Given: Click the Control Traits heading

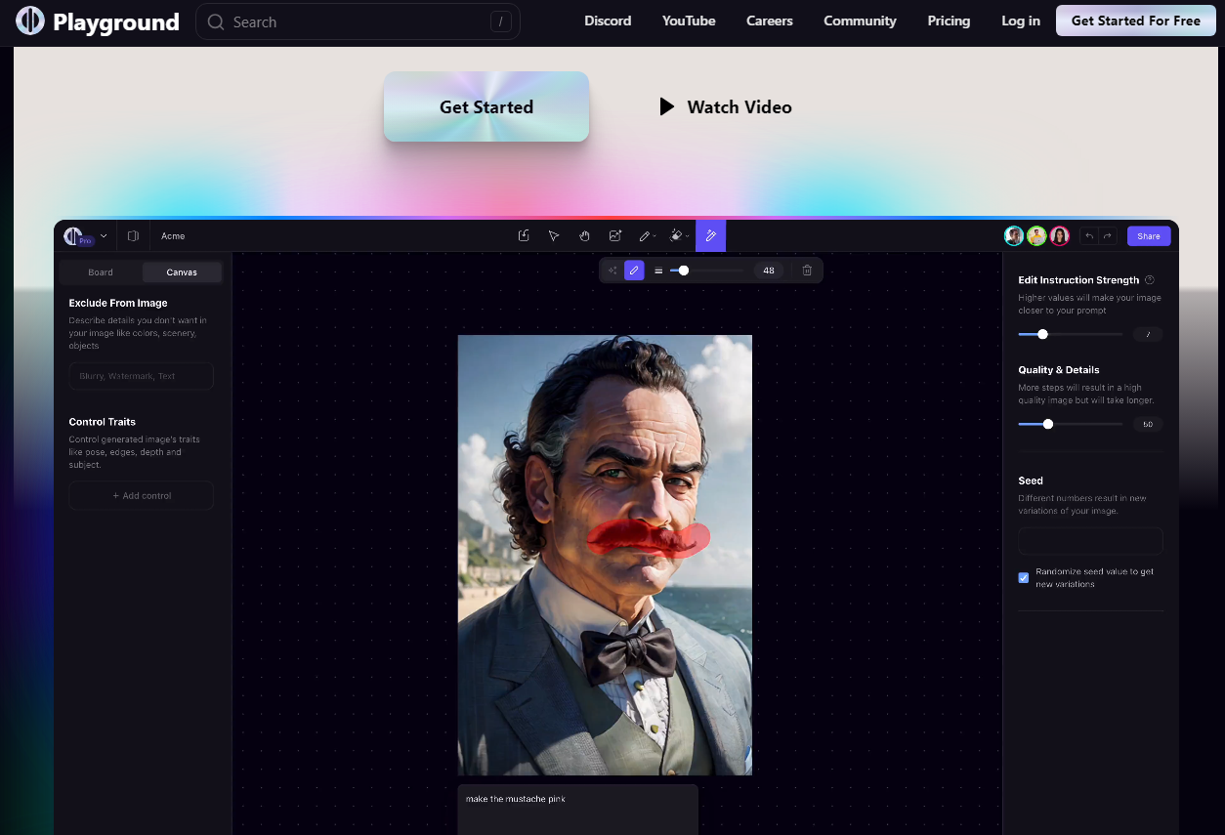Looking at the screenshot, I should click(x=103, y=422).
